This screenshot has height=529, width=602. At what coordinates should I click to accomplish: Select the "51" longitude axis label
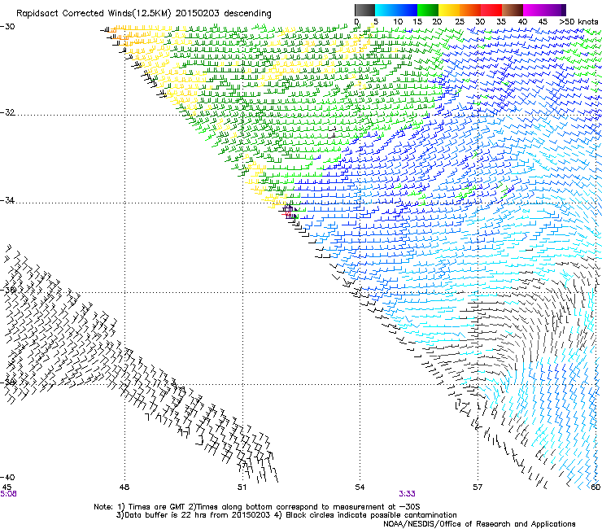pos(242,487)
